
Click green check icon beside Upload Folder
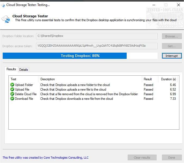[12, 85]
